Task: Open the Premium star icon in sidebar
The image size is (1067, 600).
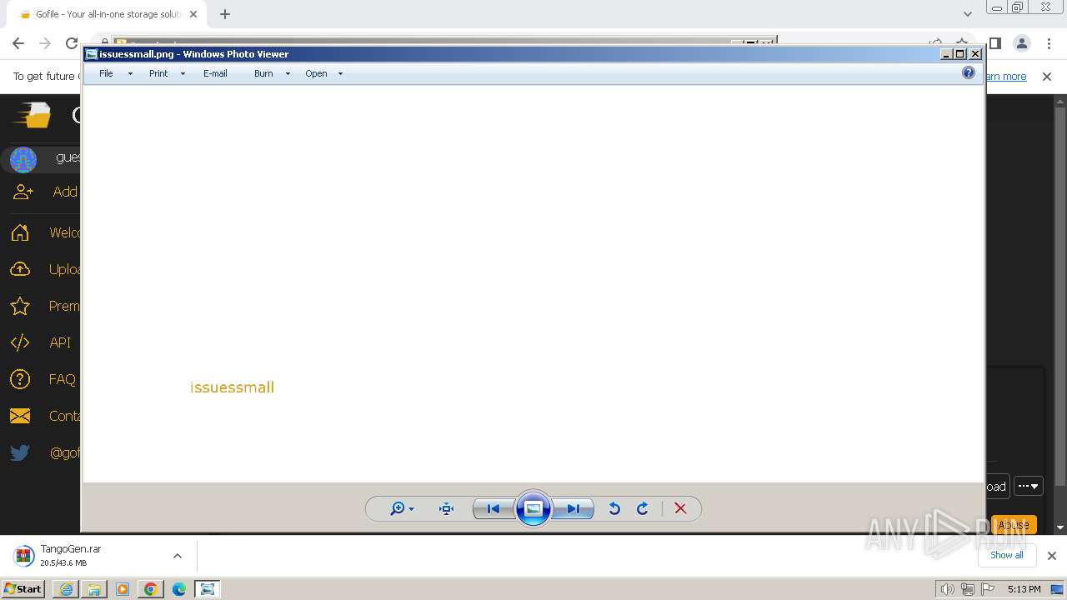Action: click(20, 306)
